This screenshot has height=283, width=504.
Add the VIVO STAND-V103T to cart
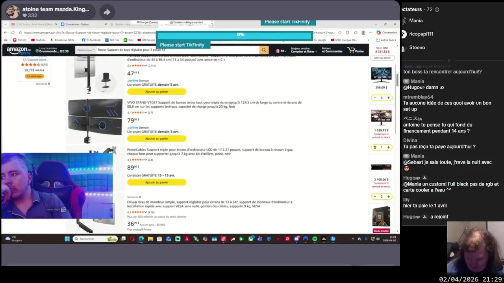156,138
